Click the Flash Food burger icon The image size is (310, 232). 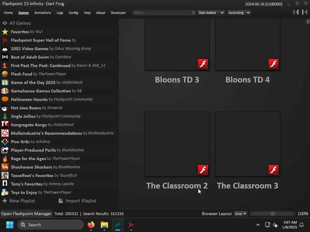click(x=5, y=74)
